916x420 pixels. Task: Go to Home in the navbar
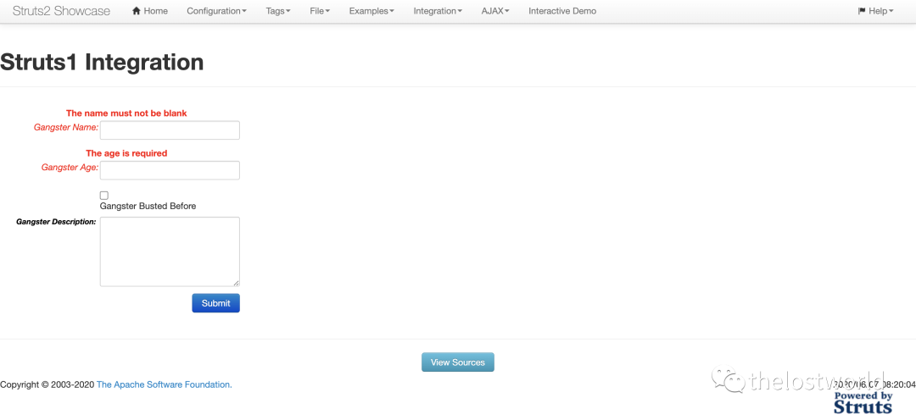coord(150,11)
